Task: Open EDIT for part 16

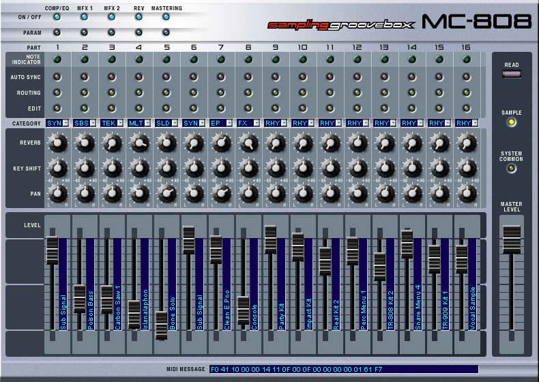Action: click(x=467, y=108)
